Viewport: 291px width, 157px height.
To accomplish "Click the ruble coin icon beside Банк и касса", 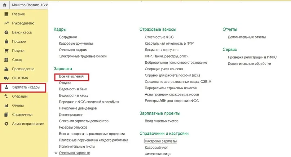I will pyautogui.click(x=6, y=32).
